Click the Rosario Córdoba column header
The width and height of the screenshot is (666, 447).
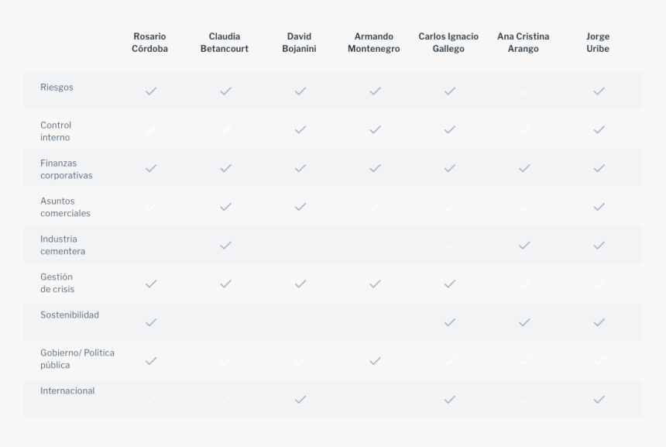point(149,43)
